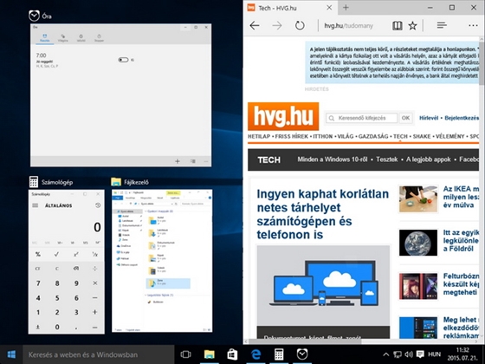
Task: Open FRISS HÍREK menu item
Action: click(x=291, y=136)
